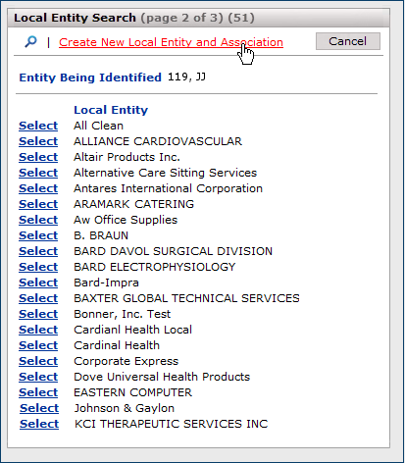Select Aw Office Supplies entity
This screenshot has height=463, width=405.
[38, 220]
